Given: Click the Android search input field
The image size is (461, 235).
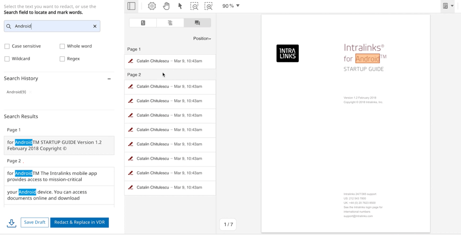Looking at the screenshot, I should (52, 26).
